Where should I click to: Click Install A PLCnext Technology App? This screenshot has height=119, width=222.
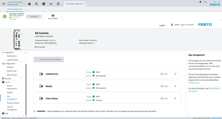click(49, 59)
